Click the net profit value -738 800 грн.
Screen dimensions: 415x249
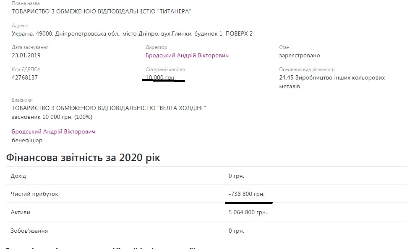247,194
